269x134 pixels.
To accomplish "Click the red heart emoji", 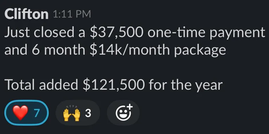I will point(20,113).
